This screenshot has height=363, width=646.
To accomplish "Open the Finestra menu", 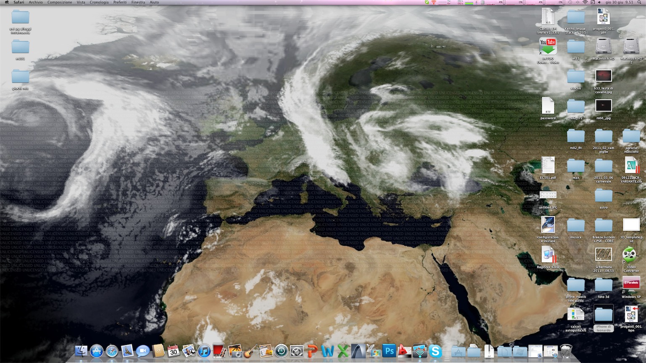I will [138, 3].
